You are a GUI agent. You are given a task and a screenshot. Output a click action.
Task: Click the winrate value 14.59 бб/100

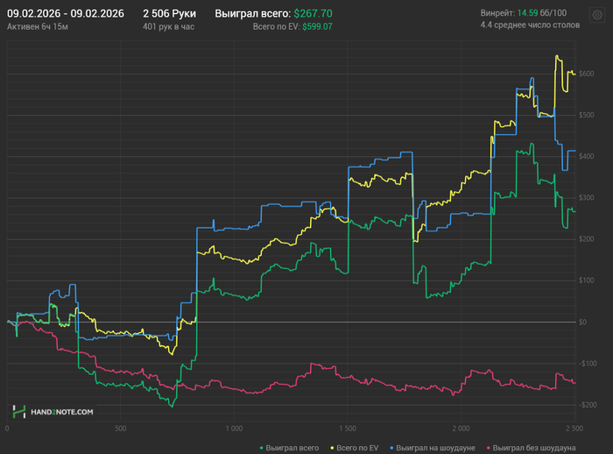(542, 13)
